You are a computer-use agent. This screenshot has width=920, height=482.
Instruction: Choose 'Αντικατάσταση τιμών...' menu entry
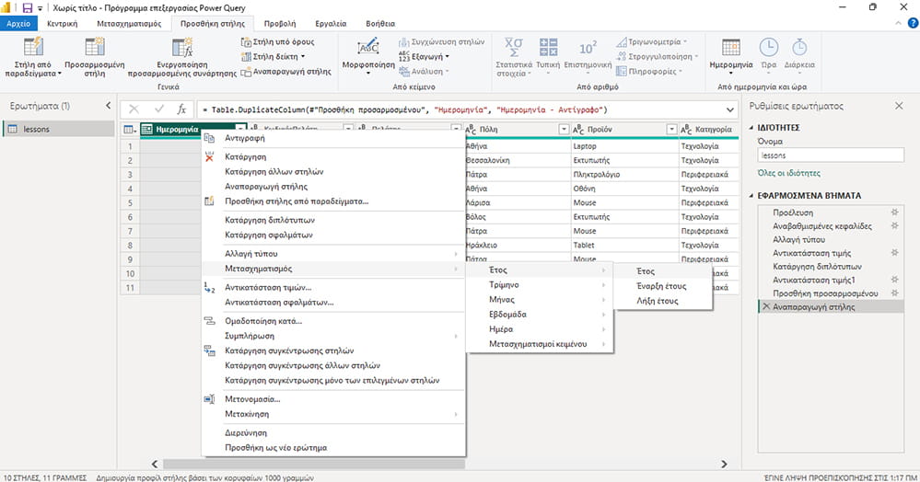268,287
